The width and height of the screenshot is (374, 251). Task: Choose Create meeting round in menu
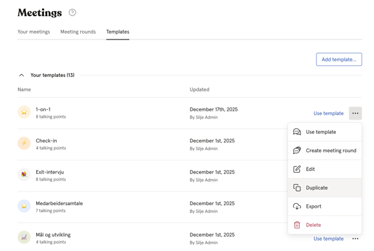[x=325, y=151]
